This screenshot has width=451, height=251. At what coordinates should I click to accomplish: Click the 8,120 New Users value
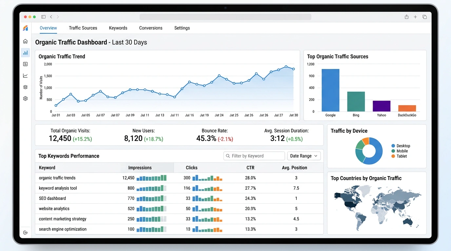(133, 139)
